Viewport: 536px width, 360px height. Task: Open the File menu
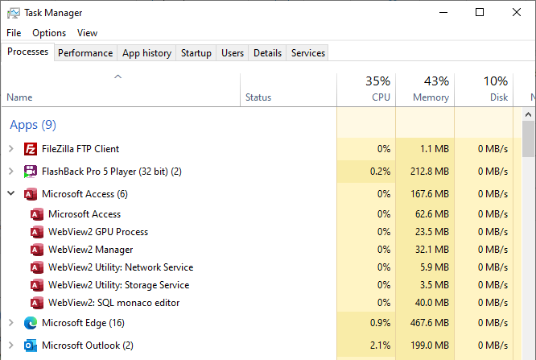click(14, 33)
